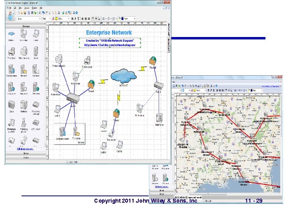Click the yellow swatch in map window toolbar

195,90
